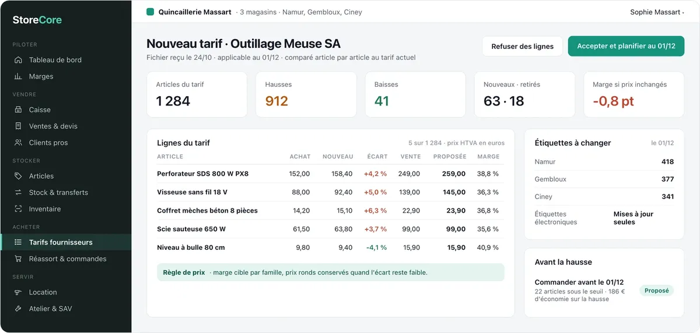The width and height of the screenshot is (700, 333).
Task: Select Ventes & devis
Action: click(x=65, y=126)
